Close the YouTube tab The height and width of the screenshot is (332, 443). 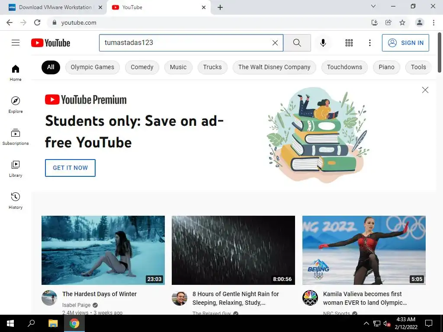[x=204, y=7]
